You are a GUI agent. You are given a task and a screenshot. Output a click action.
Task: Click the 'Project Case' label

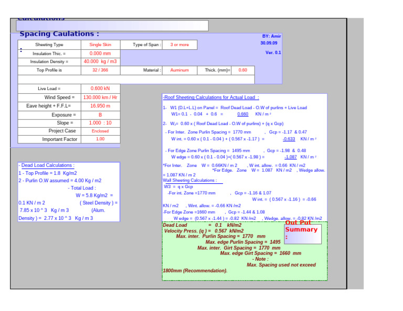(49, 131)
